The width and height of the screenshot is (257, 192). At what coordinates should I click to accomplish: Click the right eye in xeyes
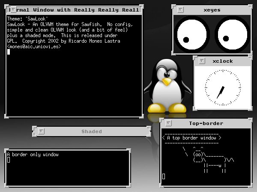(x=233, y=34)
